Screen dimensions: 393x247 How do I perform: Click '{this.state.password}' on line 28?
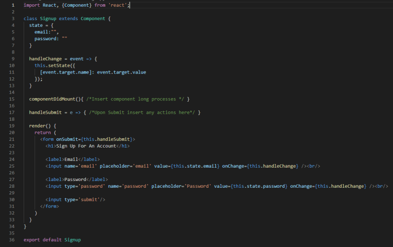(259, 186)
